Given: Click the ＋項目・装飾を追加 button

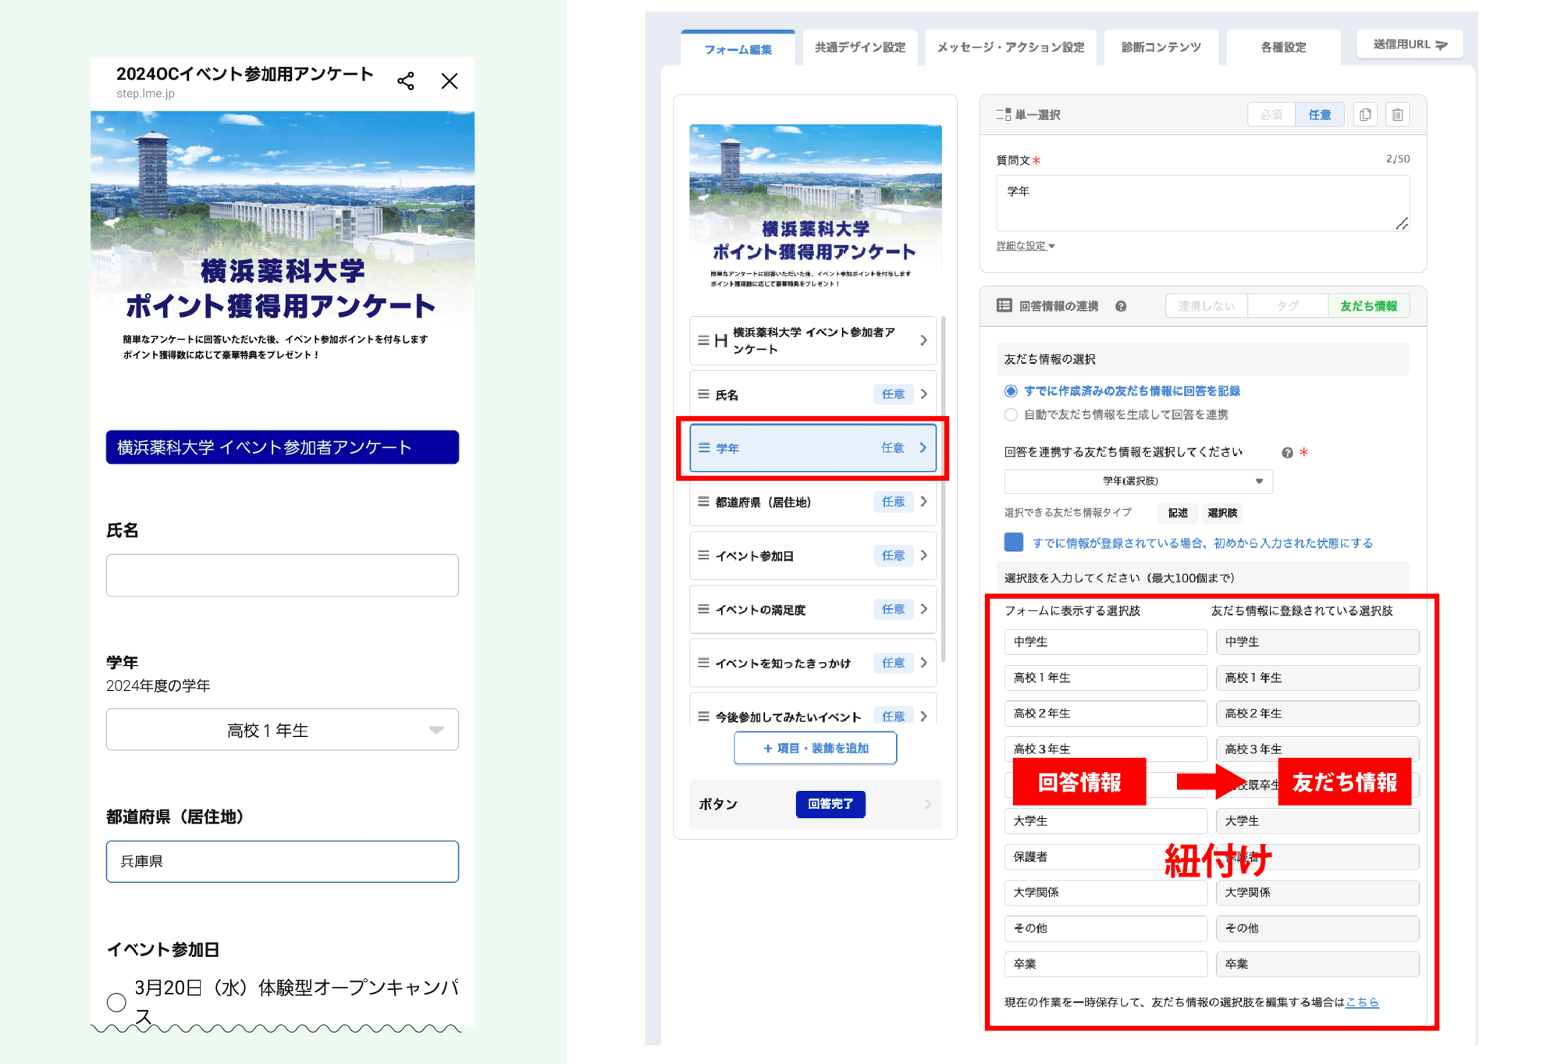Looking at the screenshot, I should pyautogui.click(x=815, y=748).
